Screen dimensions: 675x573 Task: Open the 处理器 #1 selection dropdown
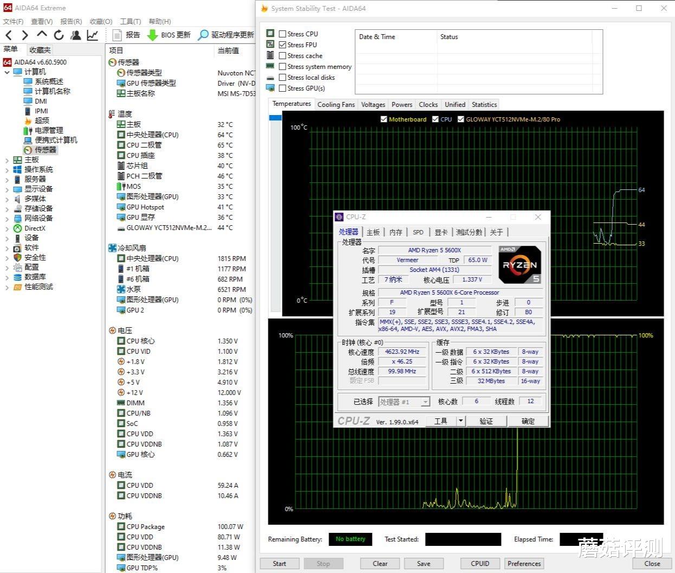(425, 402)
